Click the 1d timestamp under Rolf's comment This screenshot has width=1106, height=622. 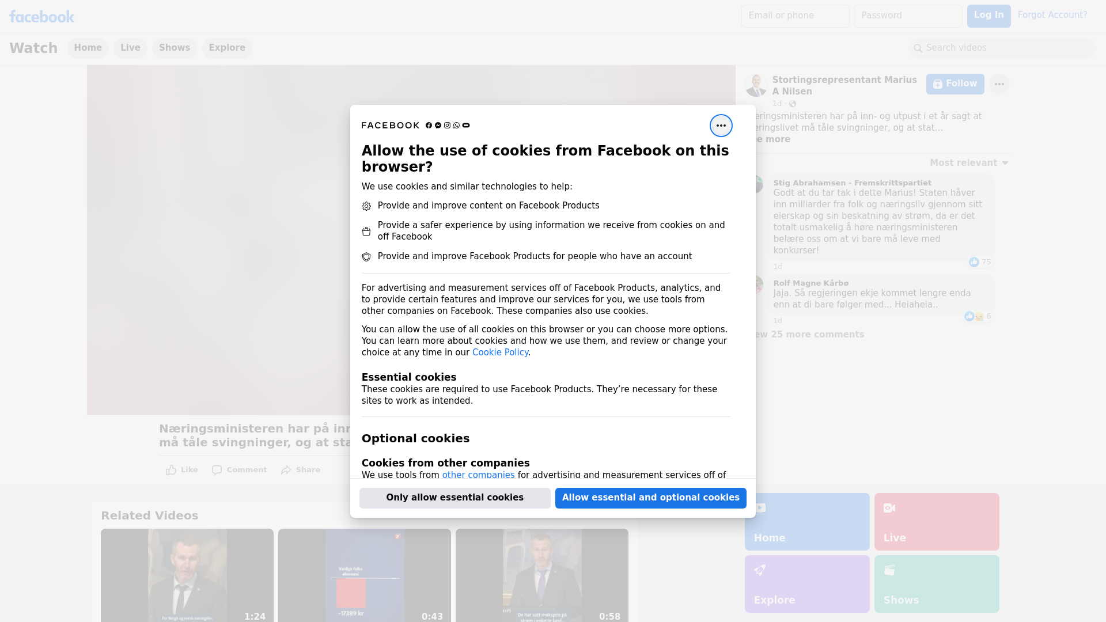(778, 321)
